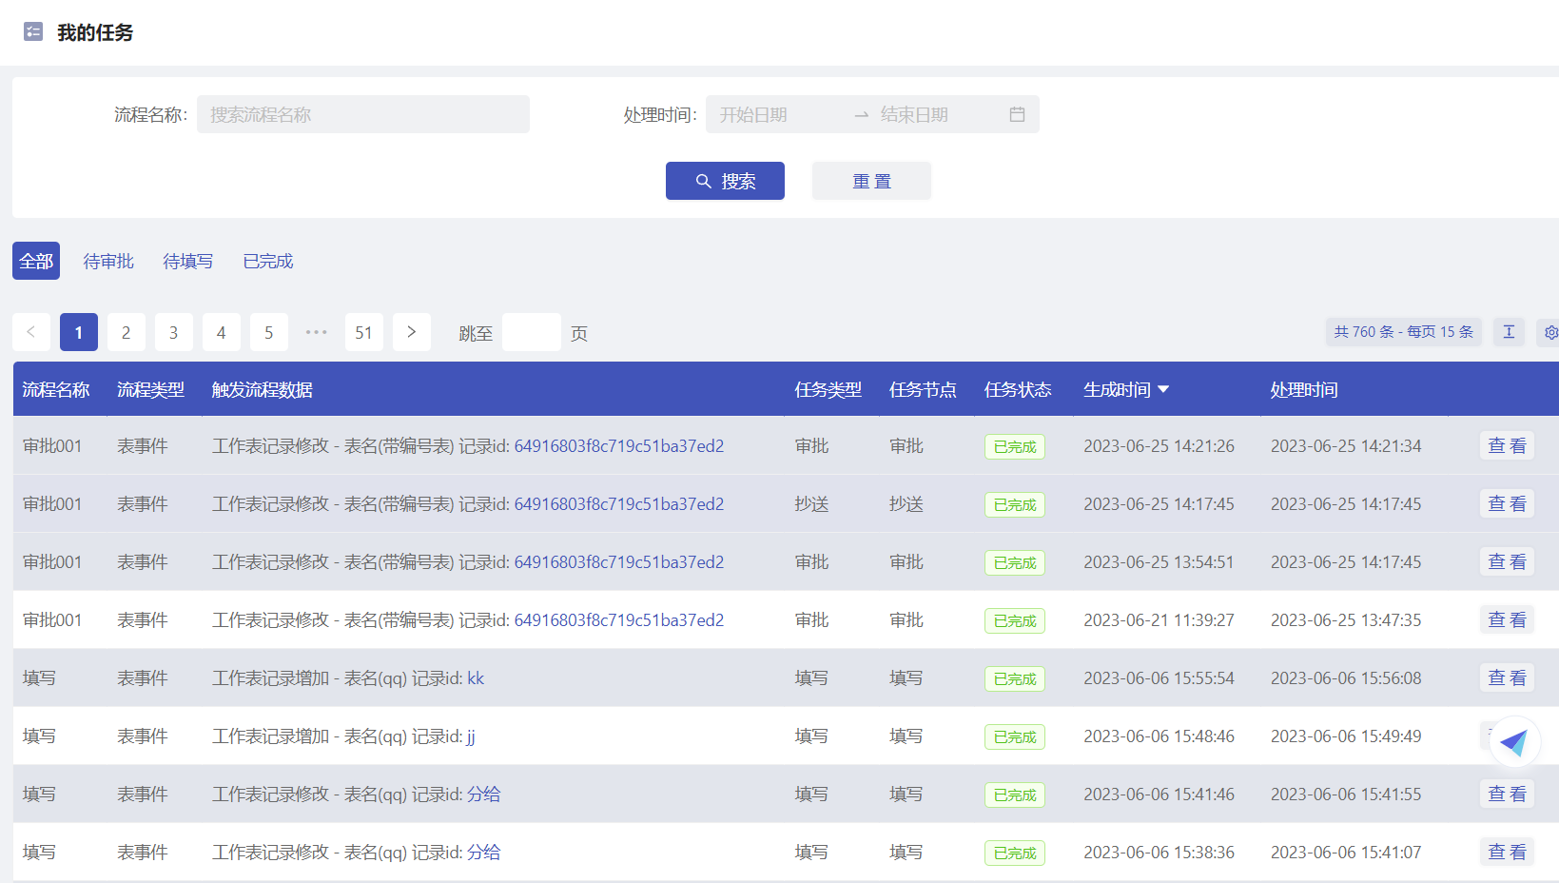Select the 已完成 filter tab
The width and height of the screenshot is (1559, 883).
pyautogui.click(x=267, y=261)
